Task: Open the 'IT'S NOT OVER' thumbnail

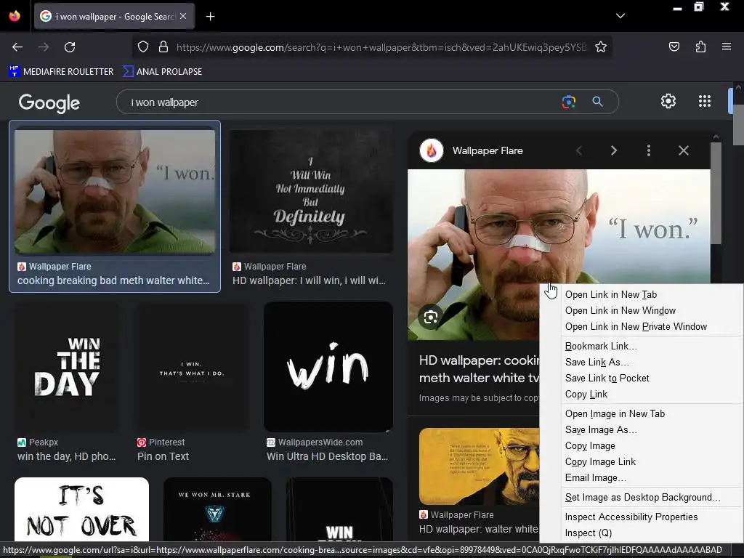Action: (x=81, y=509)
